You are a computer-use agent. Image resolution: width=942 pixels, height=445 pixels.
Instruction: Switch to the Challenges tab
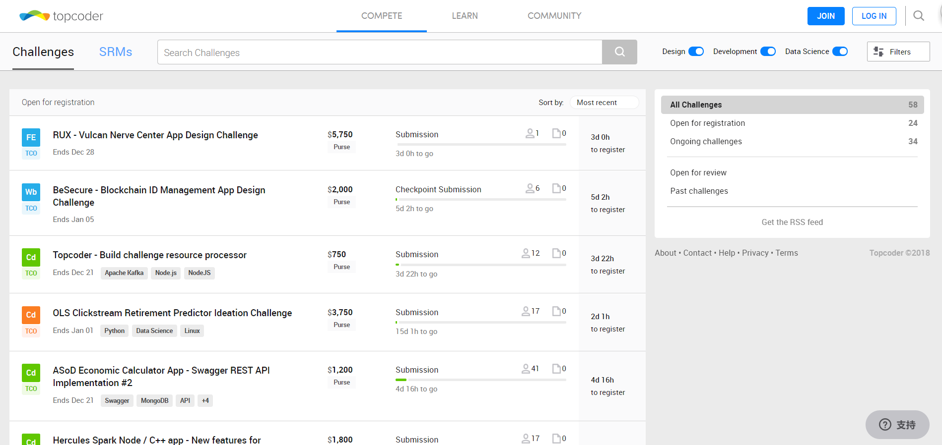(x=43, y=52)
